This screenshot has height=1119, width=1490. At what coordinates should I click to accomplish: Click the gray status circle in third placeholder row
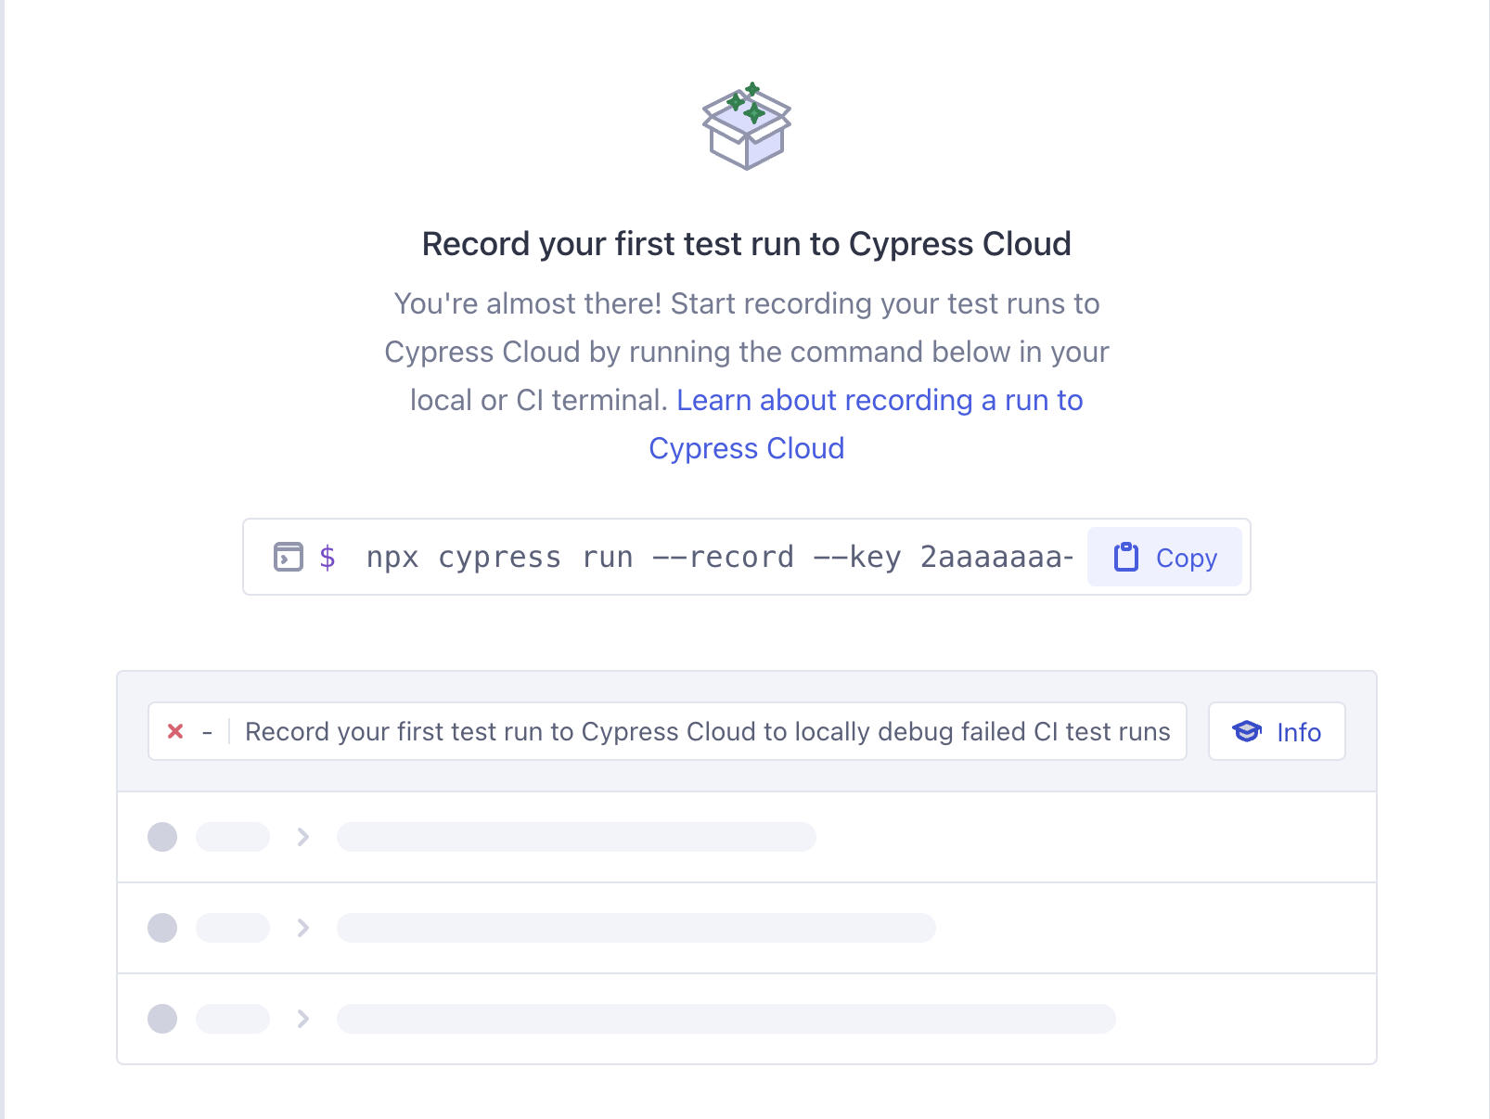click(x=162, y=1019)
